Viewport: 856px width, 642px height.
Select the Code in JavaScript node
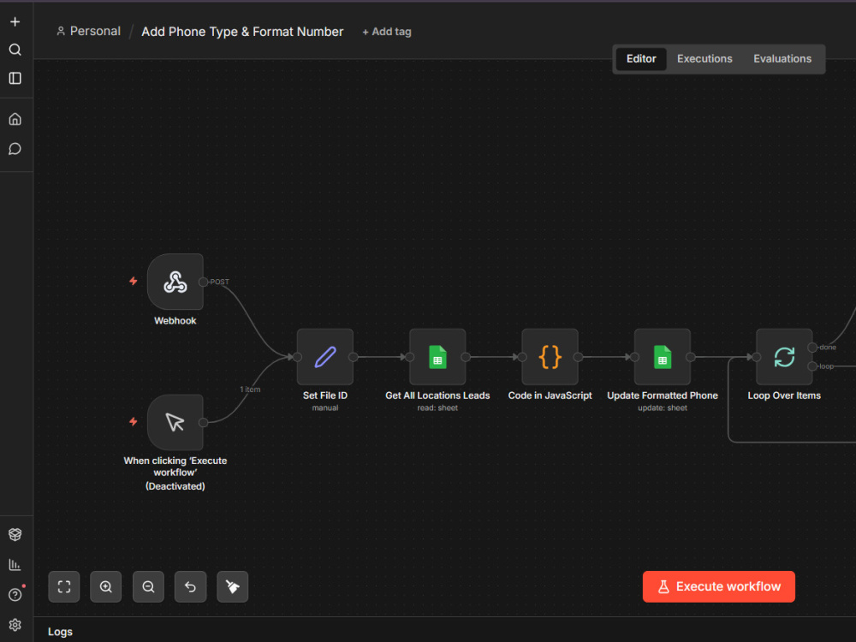pyautogui.click(x=550, y=357)
